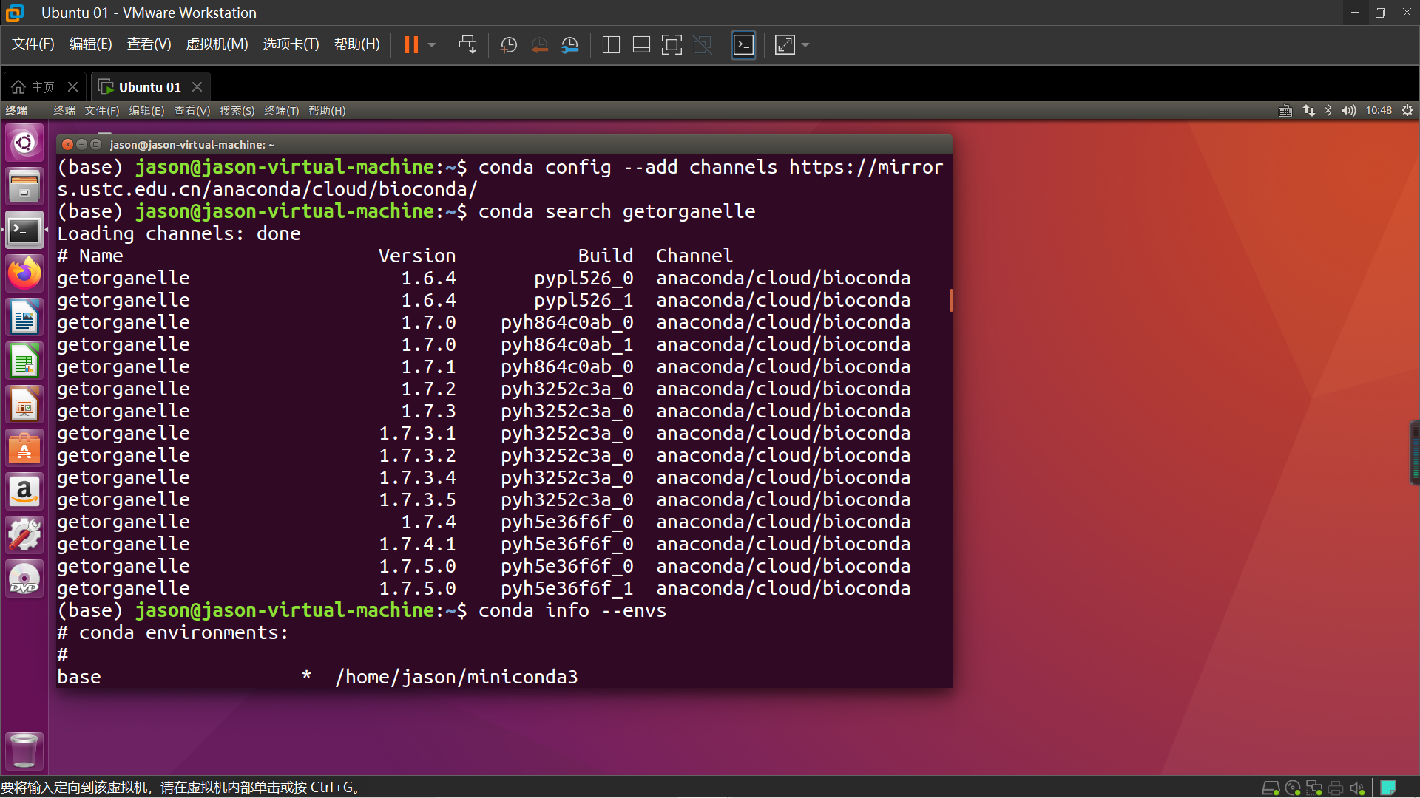Open the Amazon launcher icon
This screenshot has height=798, width=1420.
point(24,492)
